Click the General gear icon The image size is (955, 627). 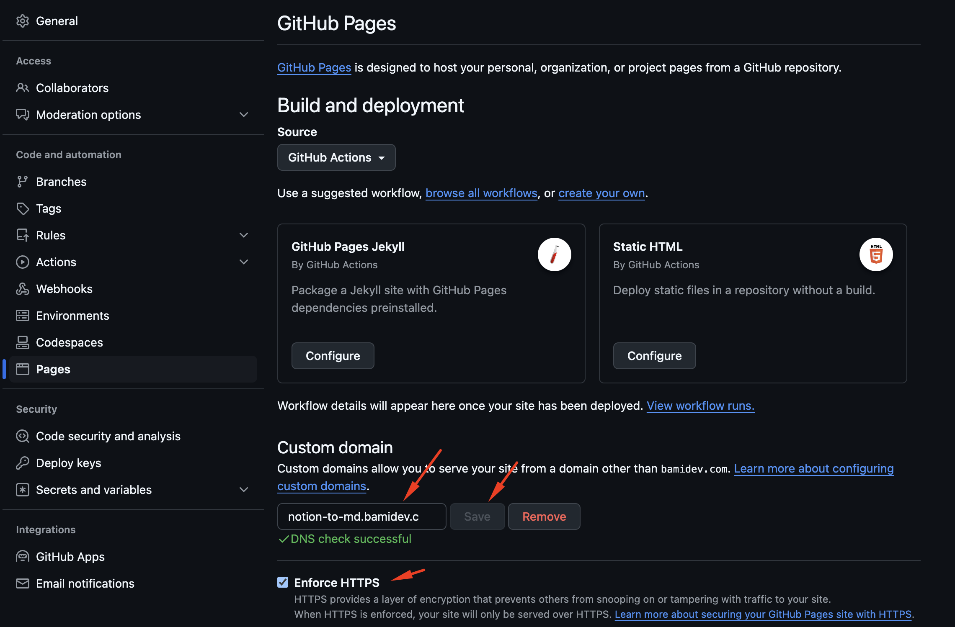(x=23, y=21)
